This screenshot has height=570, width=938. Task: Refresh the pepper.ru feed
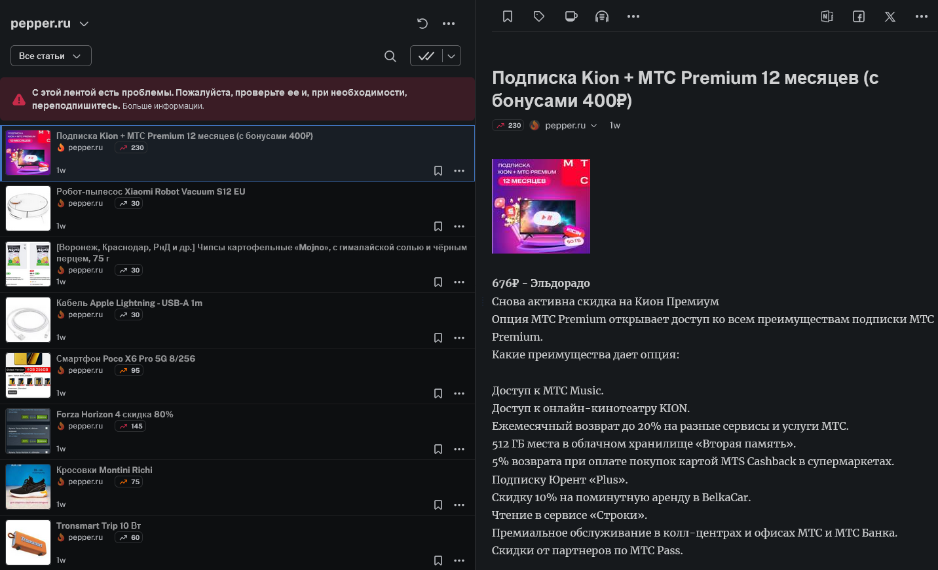pos(422,24)
